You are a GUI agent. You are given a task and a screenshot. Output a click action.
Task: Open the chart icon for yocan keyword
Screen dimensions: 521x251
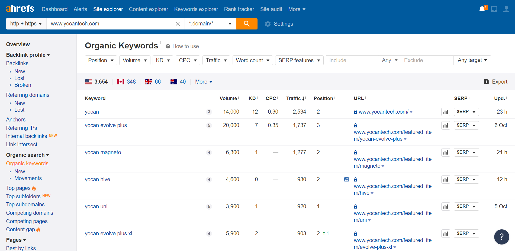[x=446, y=112]
